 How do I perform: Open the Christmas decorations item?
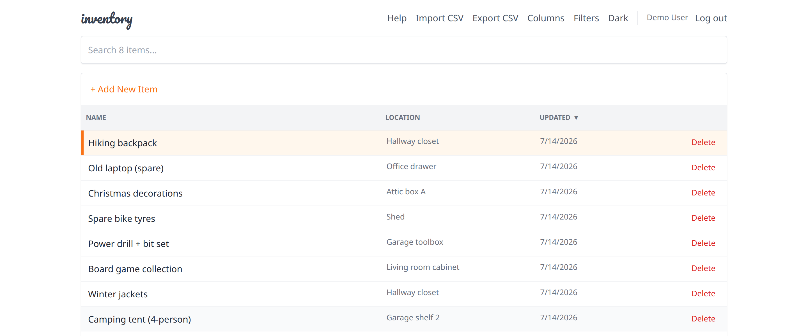135,193
